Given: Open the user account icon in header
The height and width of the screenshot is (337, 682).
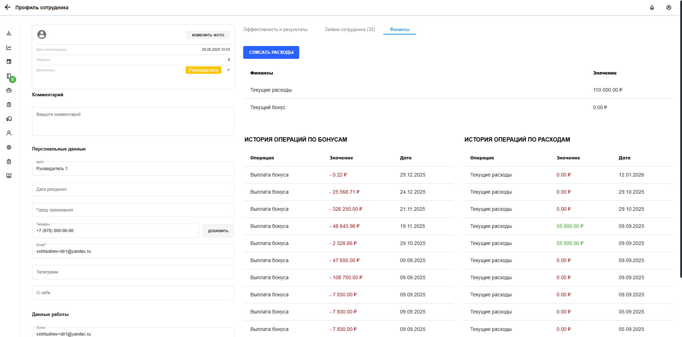Looking at the screenshot, I should [669, 7].
